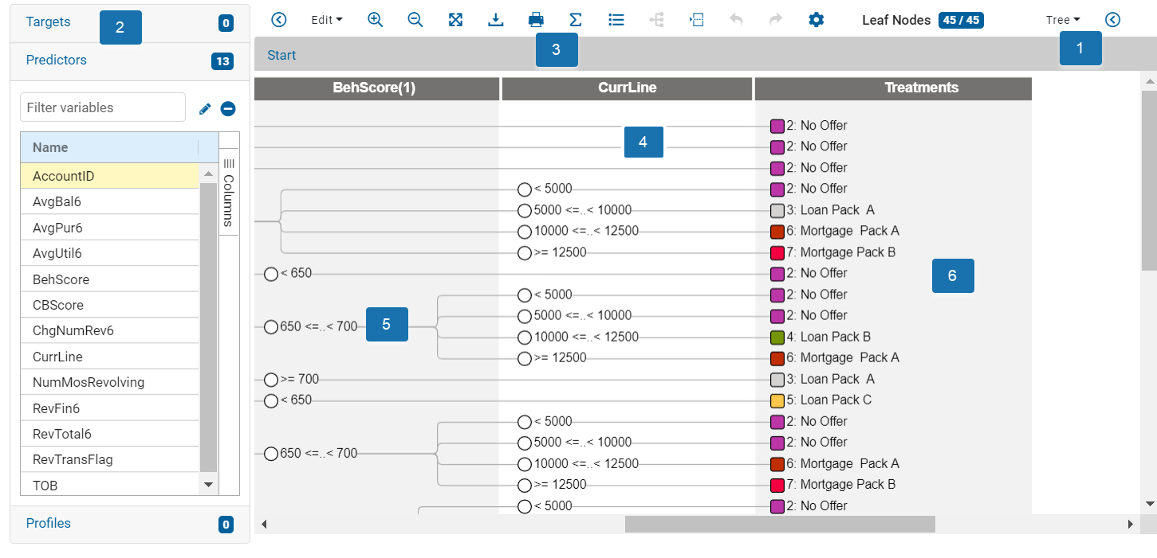Click the zoom in magnifier icon
1157x558 pixels.
click(x=376, y=20)
